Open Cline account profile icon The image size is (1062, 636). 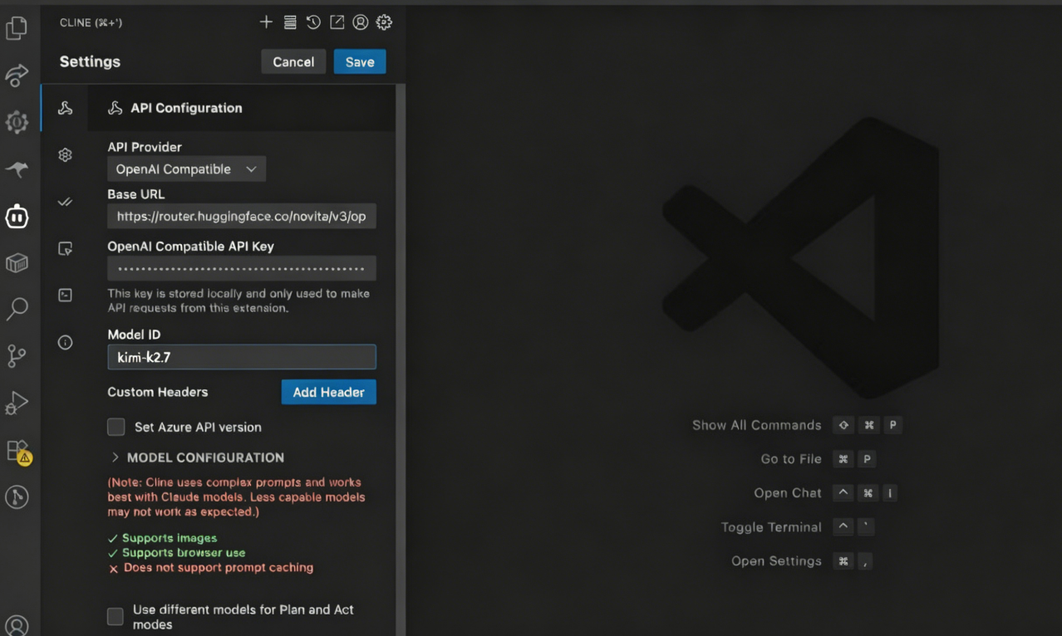[361, 22]
